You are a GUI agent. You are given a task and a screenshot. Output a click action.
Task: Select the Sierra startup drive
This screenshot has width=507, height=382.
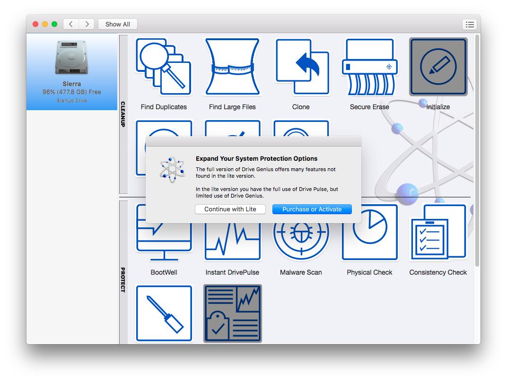tap(72, 72)
